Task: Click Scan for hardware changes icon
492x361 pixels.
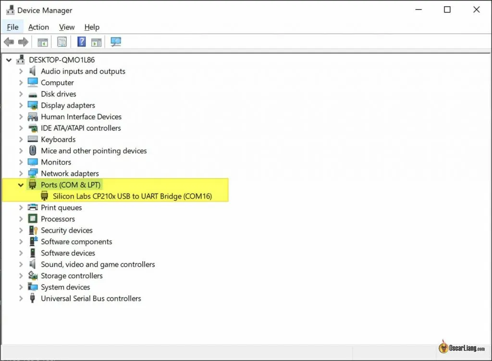Action: (x=116, y=42)
